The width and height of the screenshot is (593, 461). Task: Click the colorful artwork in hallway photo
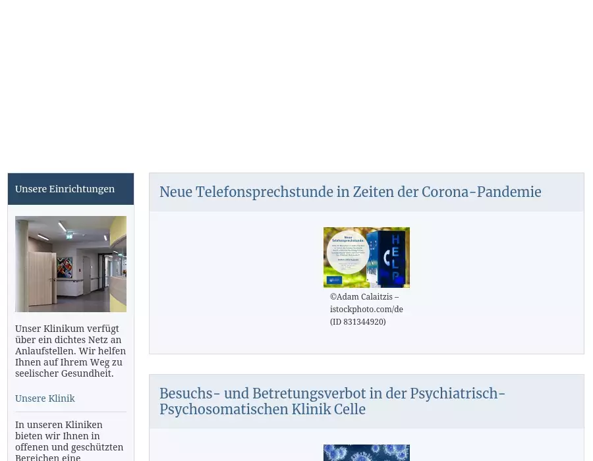click(x=65, y=267)
